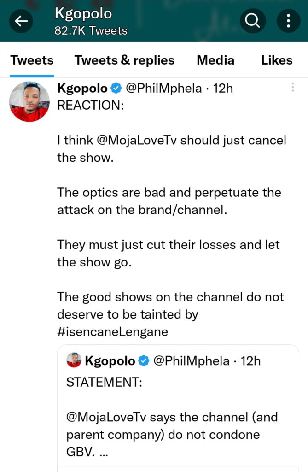This screenshot has width=308, height=472.
Task: Tap the verified badge in quoted tweet
Action: tap(144, 361)
